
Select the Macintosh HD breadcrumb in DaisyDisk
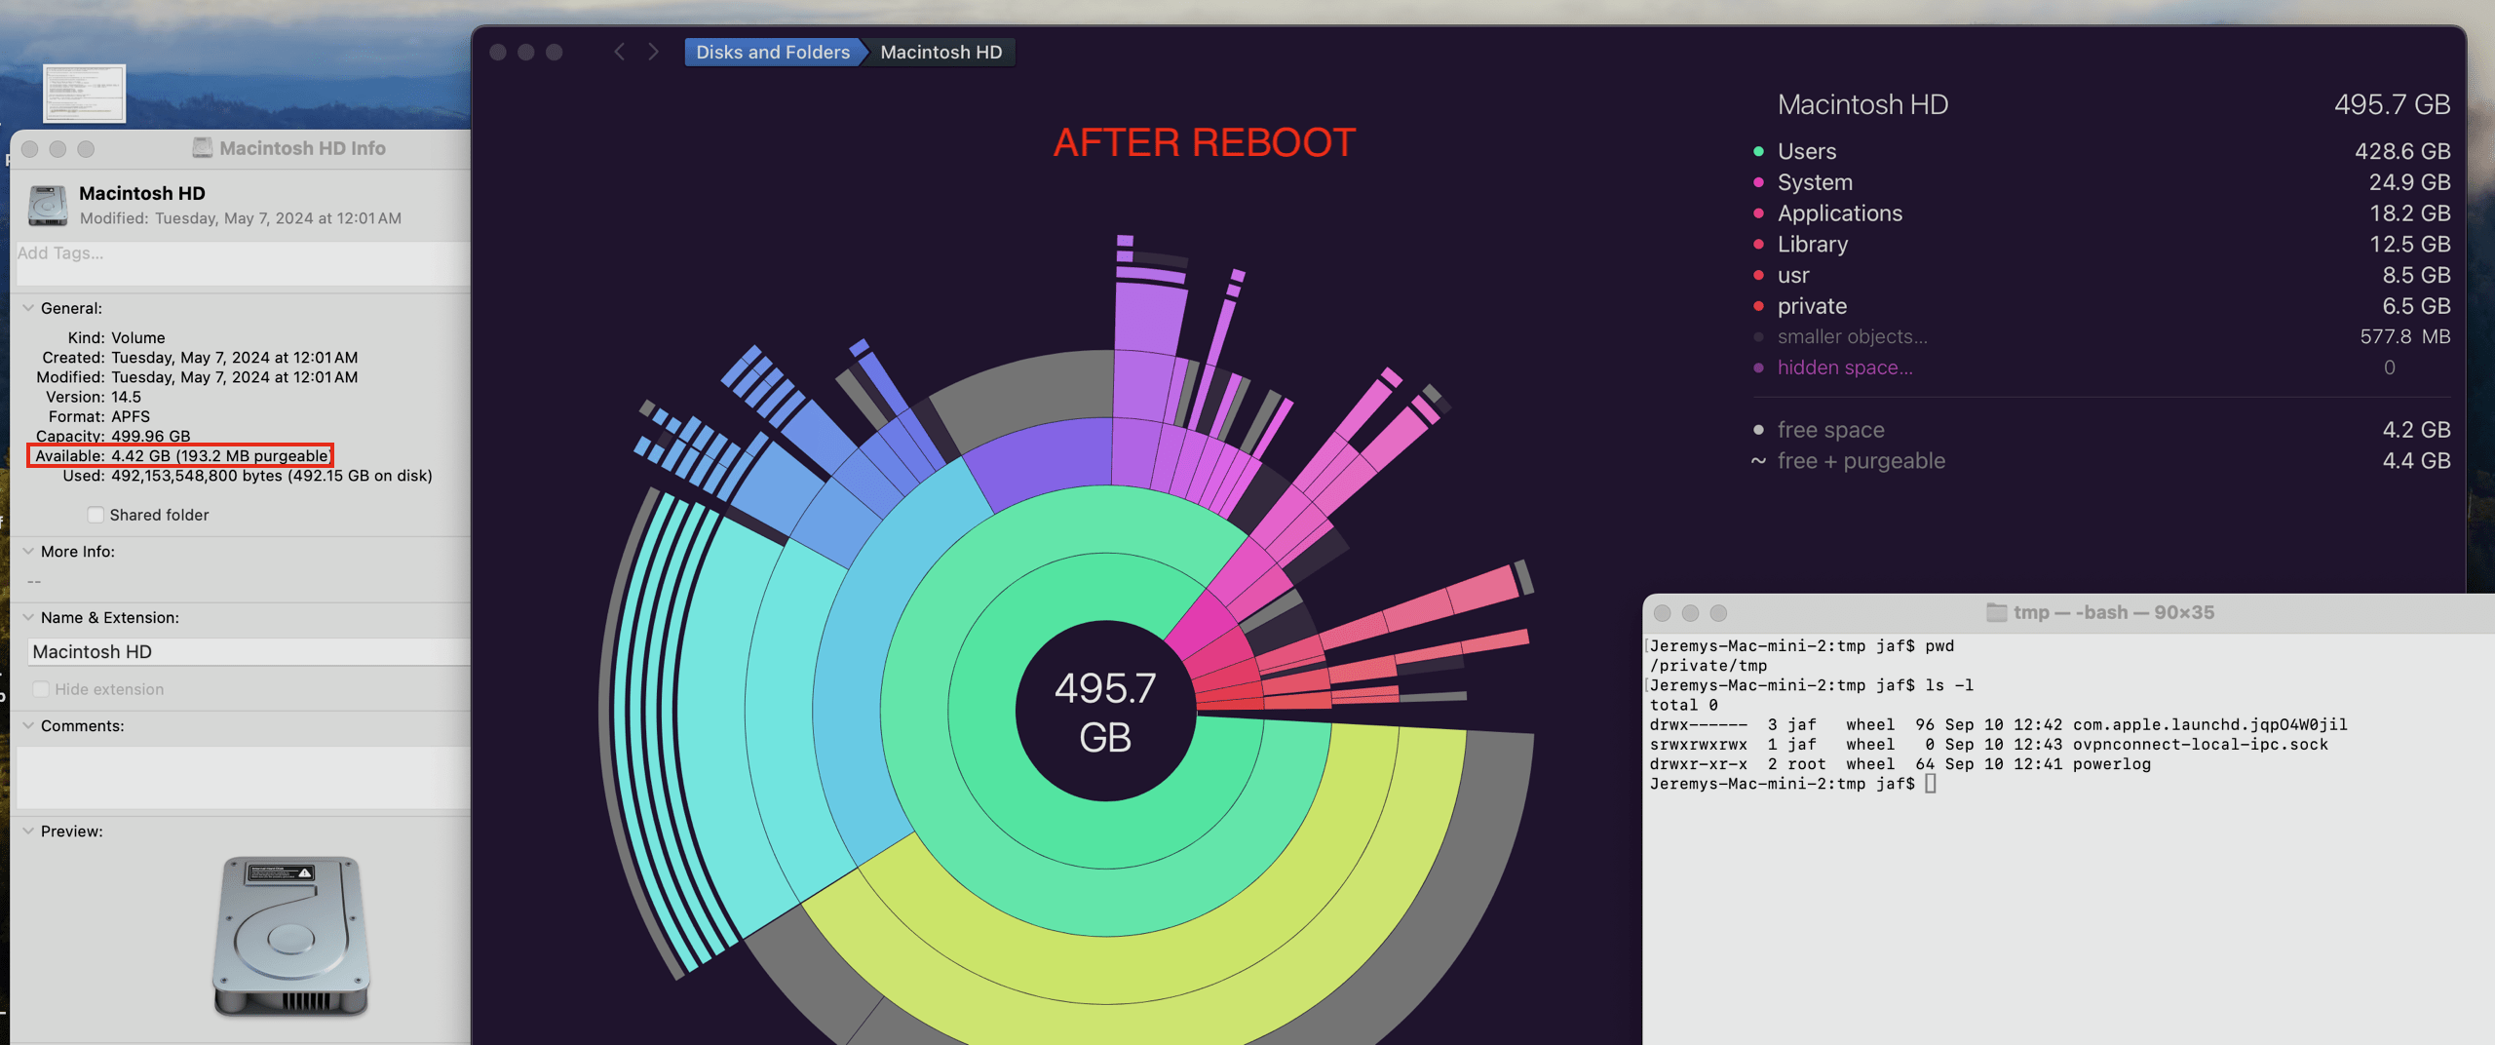pos(941,52)
